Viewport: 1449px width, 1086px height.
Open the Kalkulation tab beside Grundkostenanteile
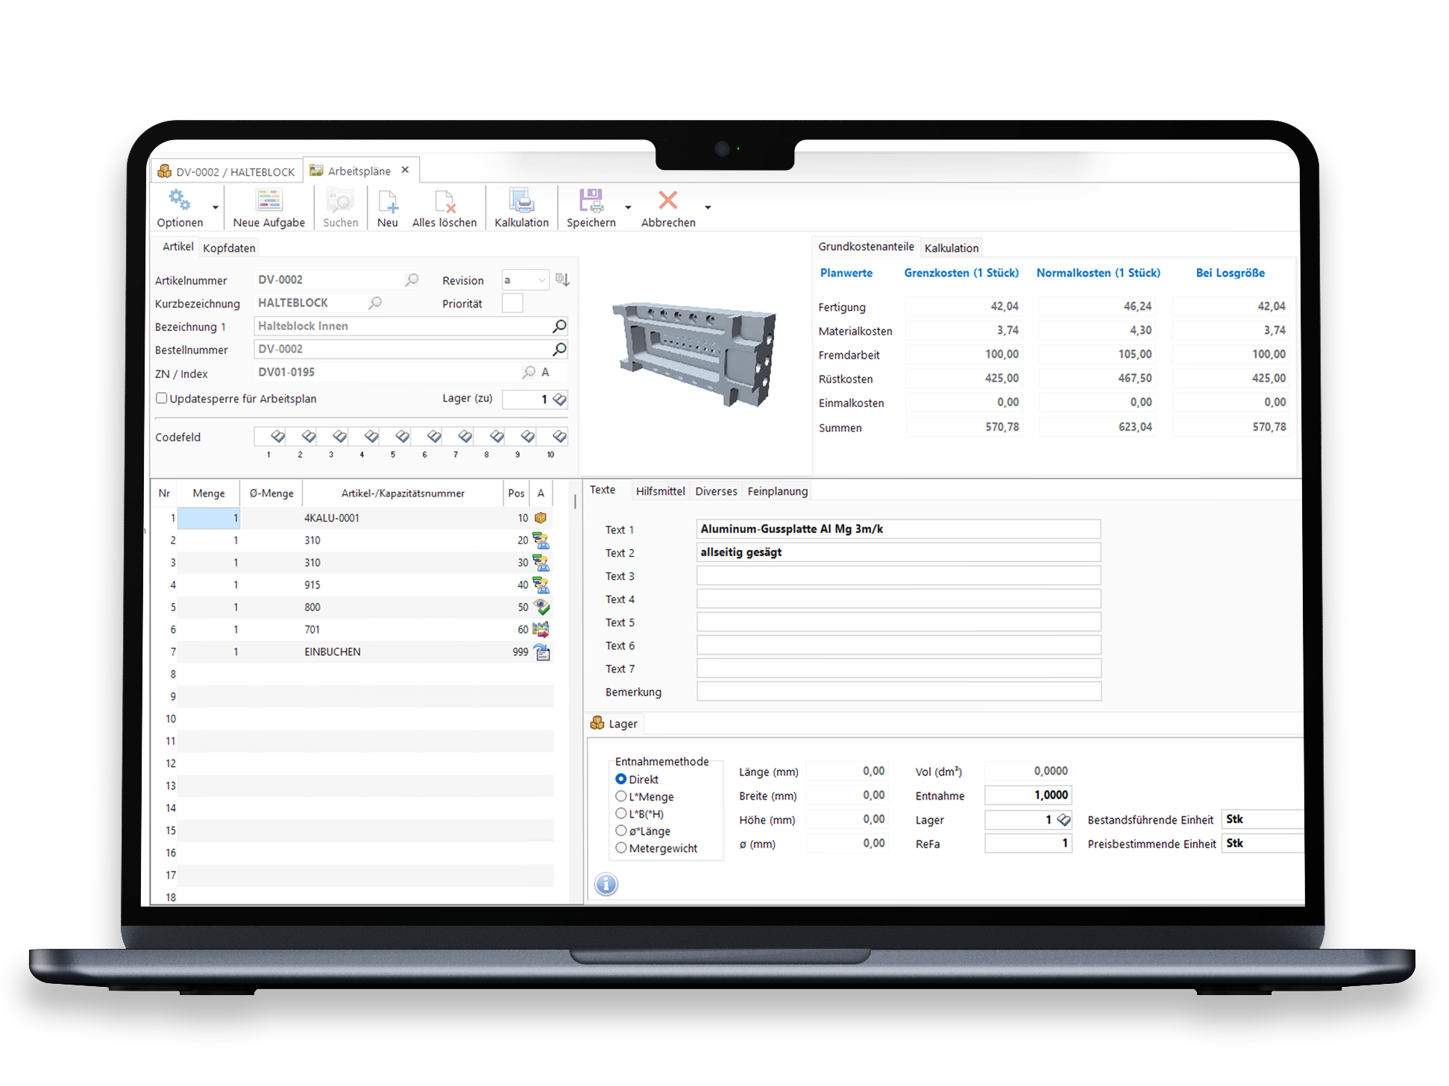[x=952, y=247]
